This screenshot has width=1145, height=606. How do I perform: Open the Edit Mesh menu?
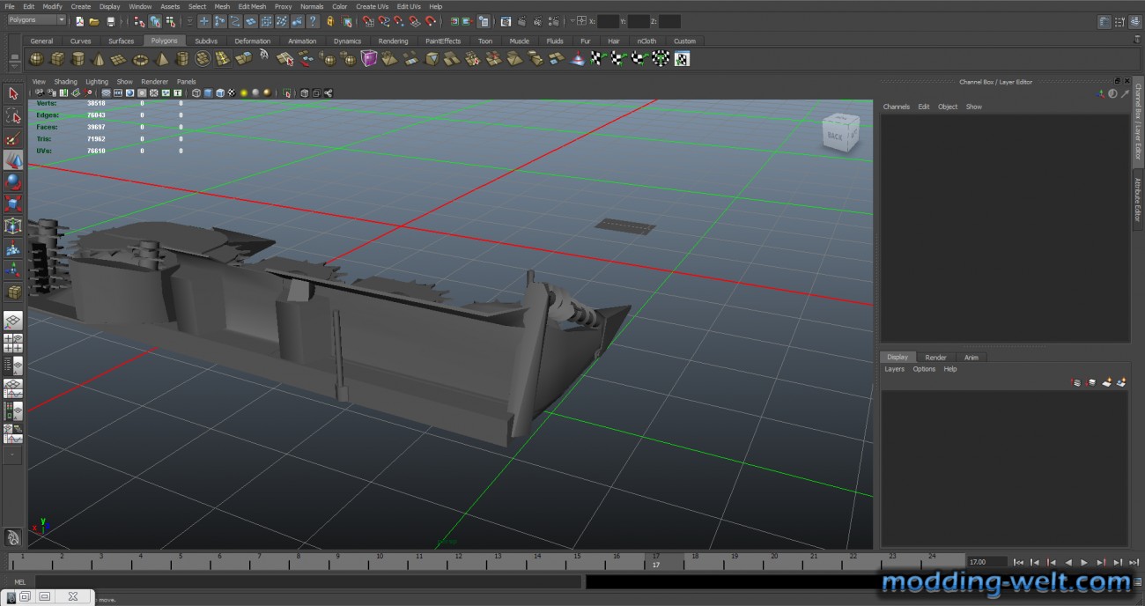(252, 6)
